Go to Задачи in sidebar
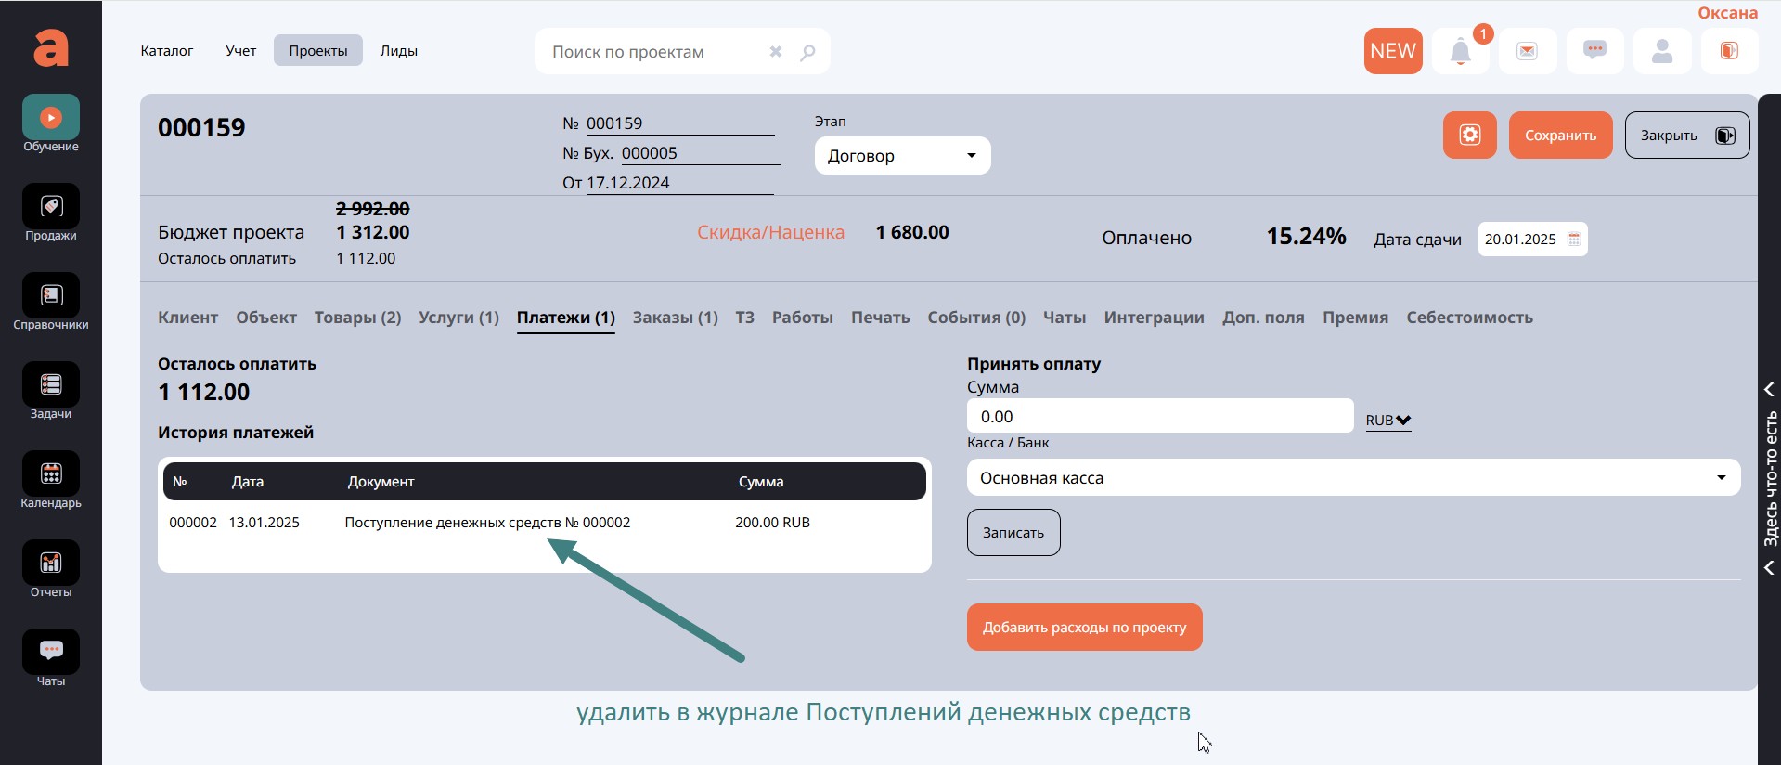This screenshot has height=765, width=1781. point(51,385)
